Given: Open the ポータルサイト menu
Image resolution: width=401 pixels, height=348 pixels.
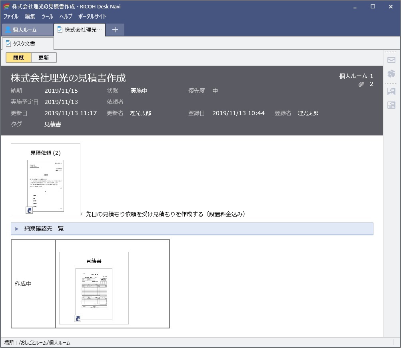Looking at the screenshot, I should click(x=92, y=16).
